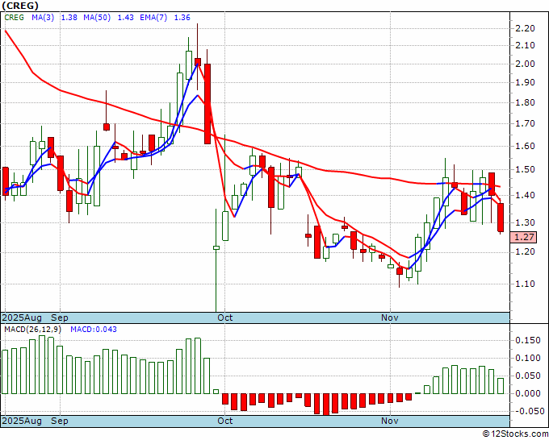This screenshot has height=440, width=549.
Task: Click the MA(50) value 1.43
Action: (125, 18)
